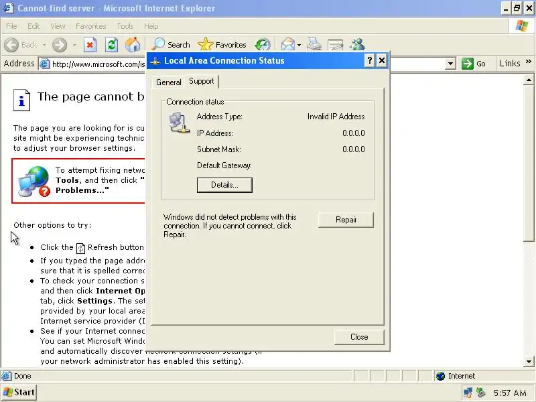Open the Forward history dropdown arrow
Screen dimensions: 536x402
(x=74, y=45)
